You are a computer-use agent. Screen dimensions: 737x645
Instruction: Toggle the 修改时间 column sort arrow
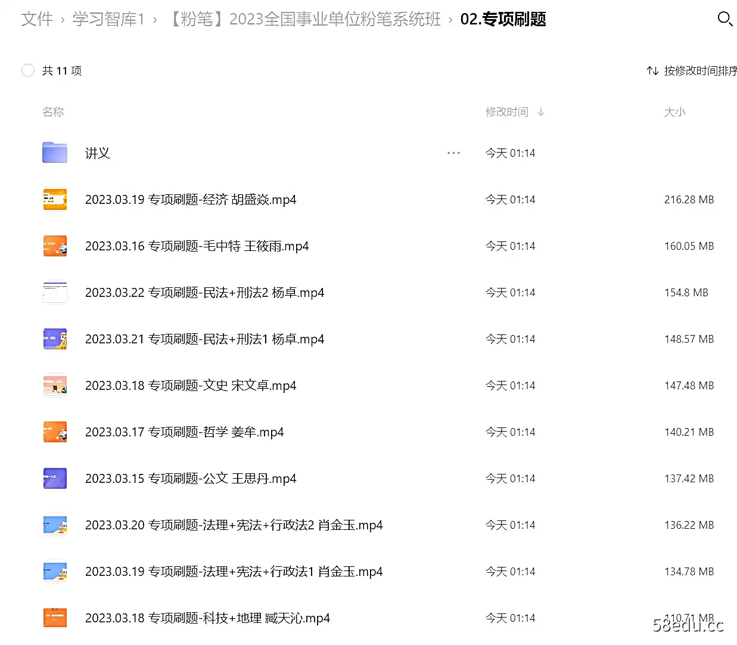[x=540, y=112]
